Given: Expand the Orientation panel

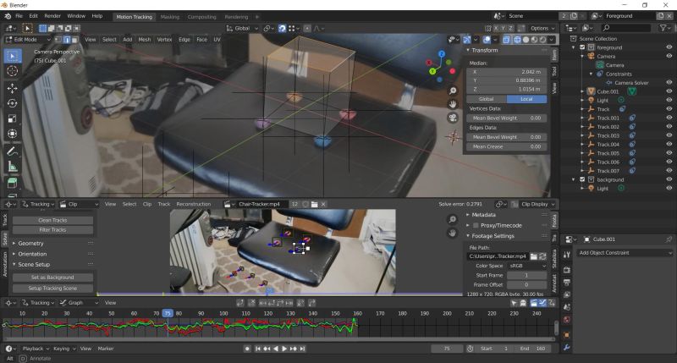Looking at the screenshot, I should tap(32, 254).
